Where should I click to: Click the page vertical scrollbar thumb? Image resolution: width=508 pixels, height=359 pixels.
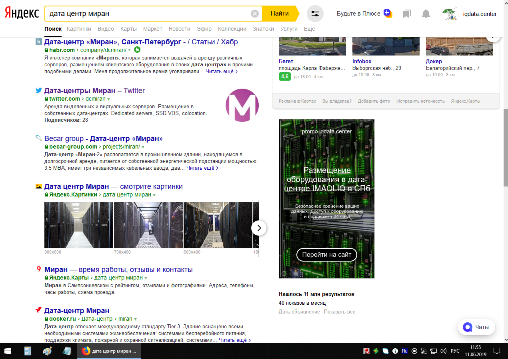point(505,148)
